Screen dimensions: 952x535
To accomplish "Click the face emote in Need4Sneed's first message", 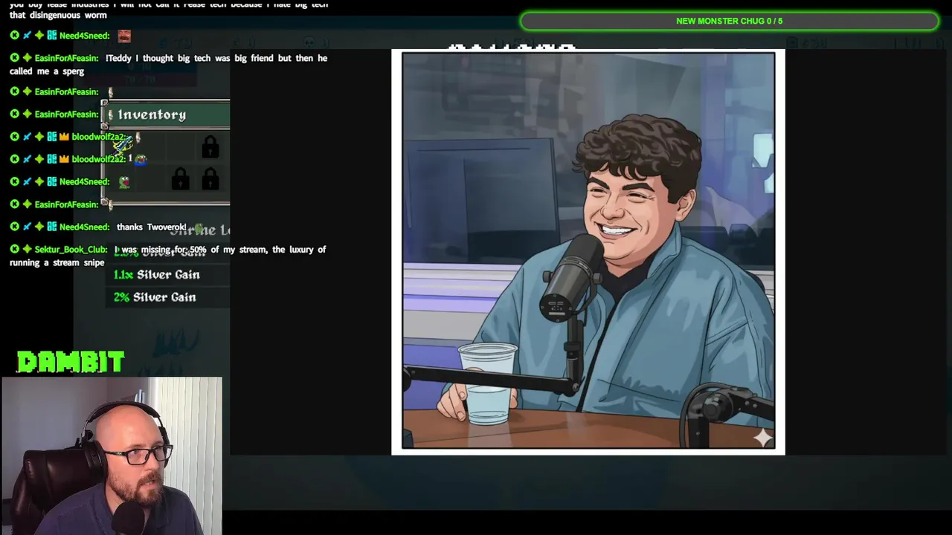I will (124, 36).
